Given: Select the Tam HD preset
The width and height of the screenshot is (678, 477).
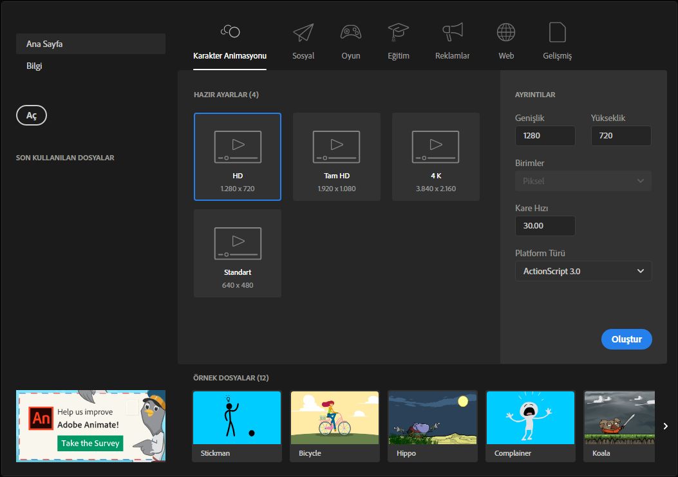Looking at the screenshot, I should [x=337, y=156].
